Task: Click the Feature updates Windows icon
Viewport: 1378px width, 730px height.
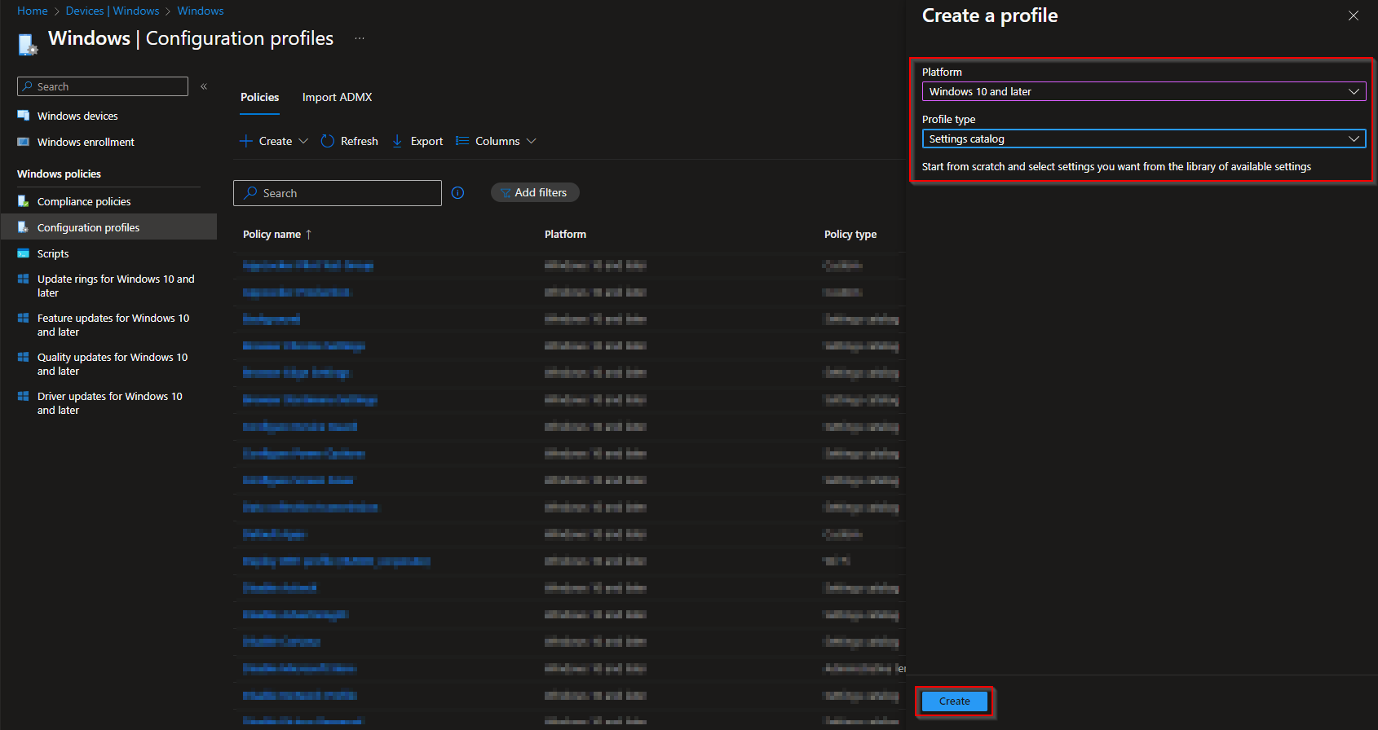Action: pyautogui.click(x=24, y=318)
